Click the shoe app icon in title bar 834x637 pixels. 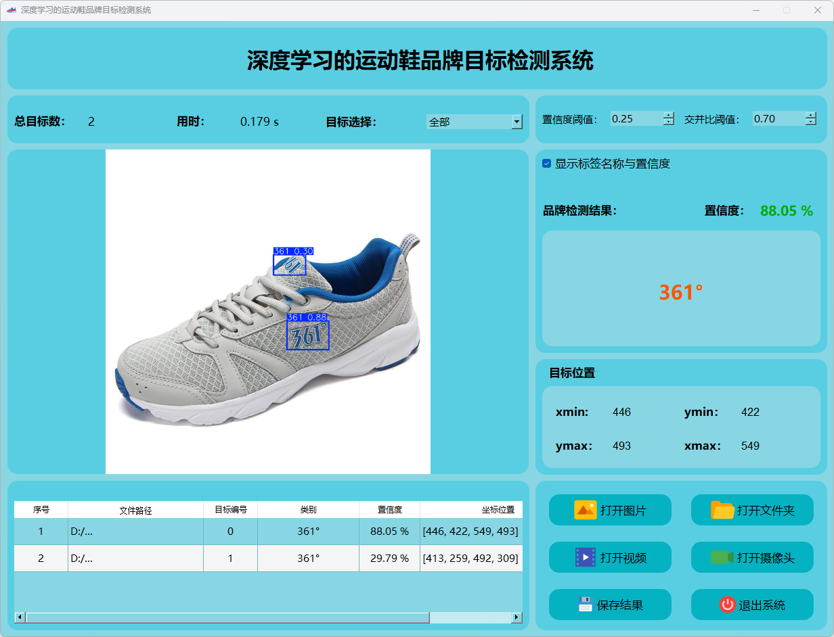(x=11, y=10)
